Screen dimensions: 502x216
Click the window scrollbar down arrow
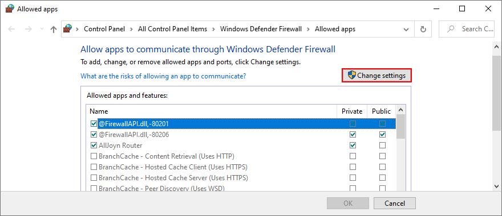(x=496, y=186)
